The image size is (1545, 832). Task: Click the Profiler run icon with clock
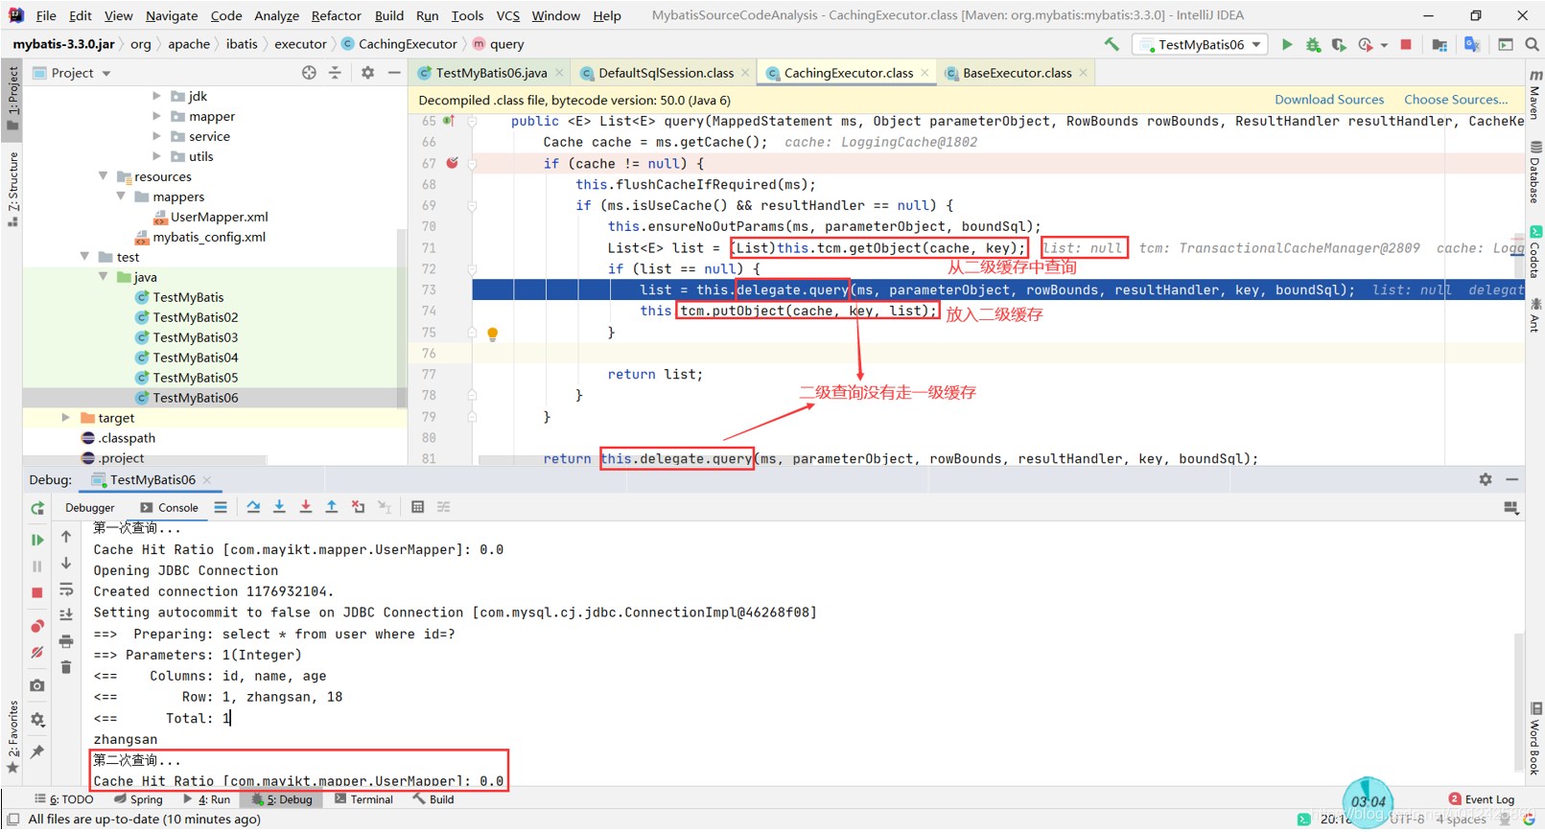pos(1365,44)
